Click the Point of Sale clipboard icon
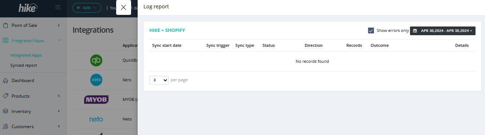Screen dimensions: 485x135 pos(5,25)
